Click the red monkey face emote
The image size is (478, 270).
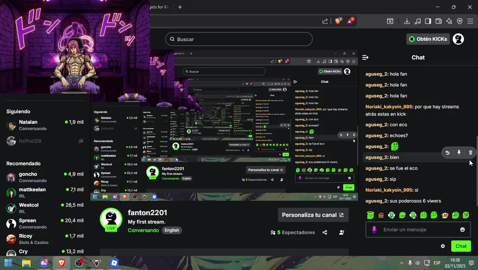tap(445, 215)
